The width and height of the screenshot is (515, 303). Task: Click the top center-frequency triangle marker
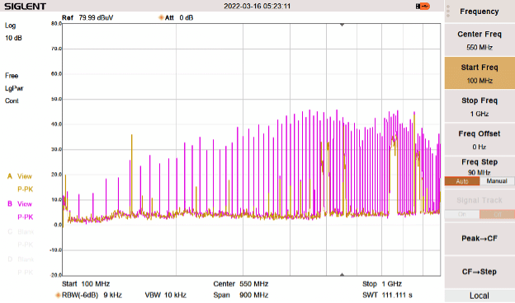pyautogui.click(x=342, y=25)
